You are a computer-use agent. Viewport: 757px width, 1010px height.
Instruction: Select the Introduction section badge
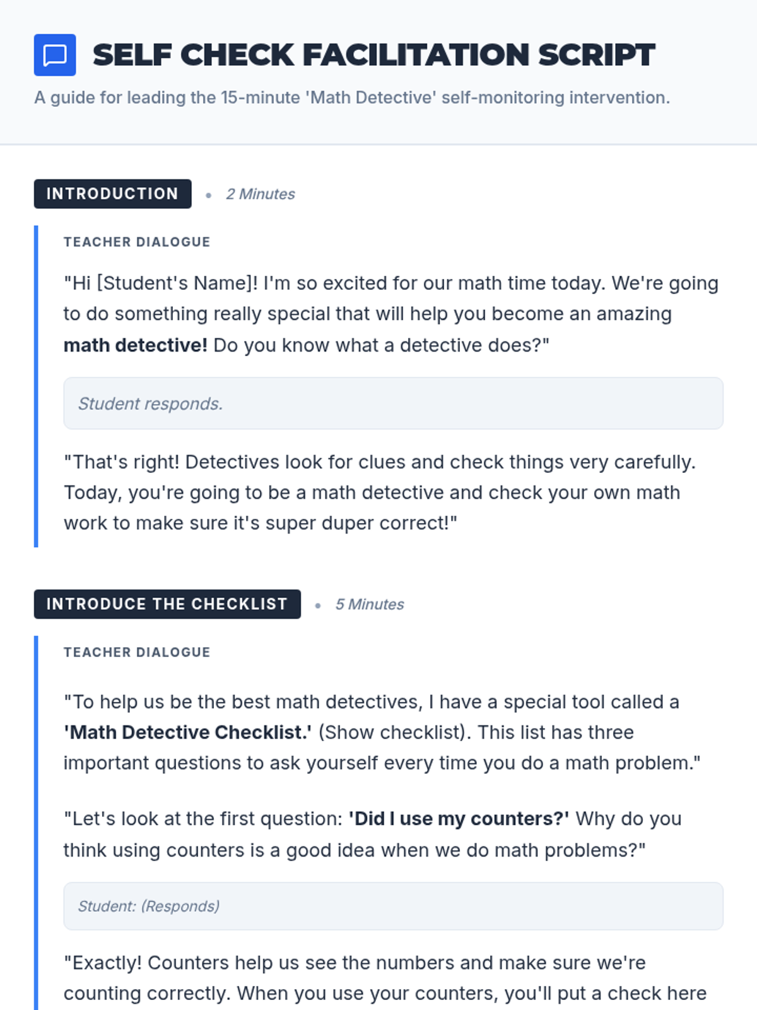click(112, 194)
